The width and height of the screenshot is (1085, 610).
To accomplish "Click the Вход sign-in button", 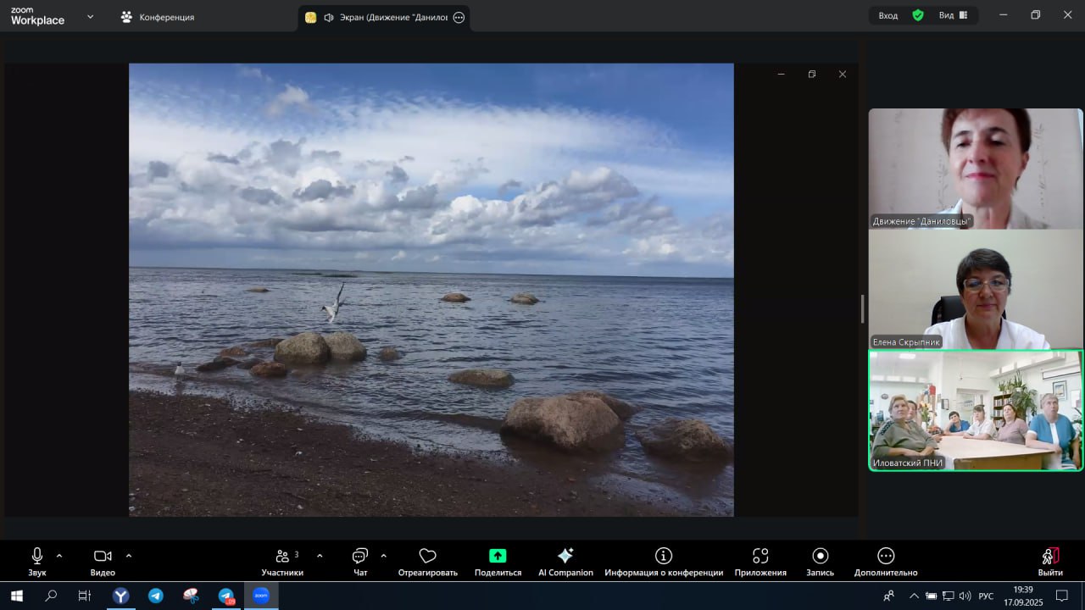I will click(x=888, y=15).
